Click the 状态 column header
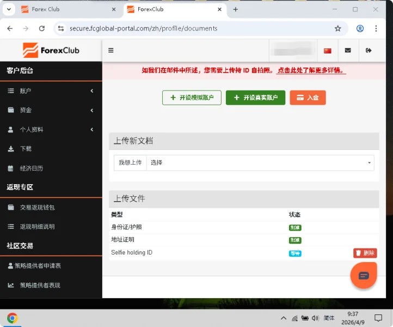 (294, 215)
